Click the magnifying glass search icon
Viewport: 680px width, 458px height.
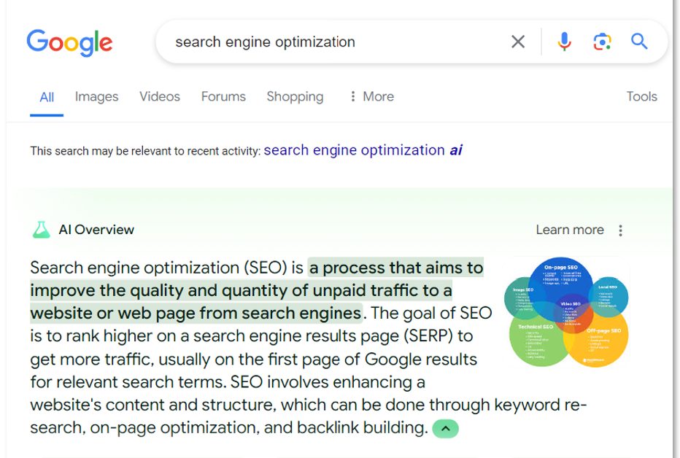click(639, 42)
